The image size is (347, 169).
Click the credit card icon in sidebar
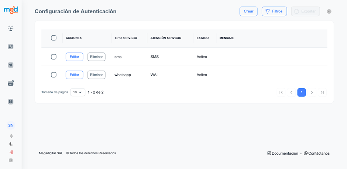pyautogui.click(x=11, y=83)
